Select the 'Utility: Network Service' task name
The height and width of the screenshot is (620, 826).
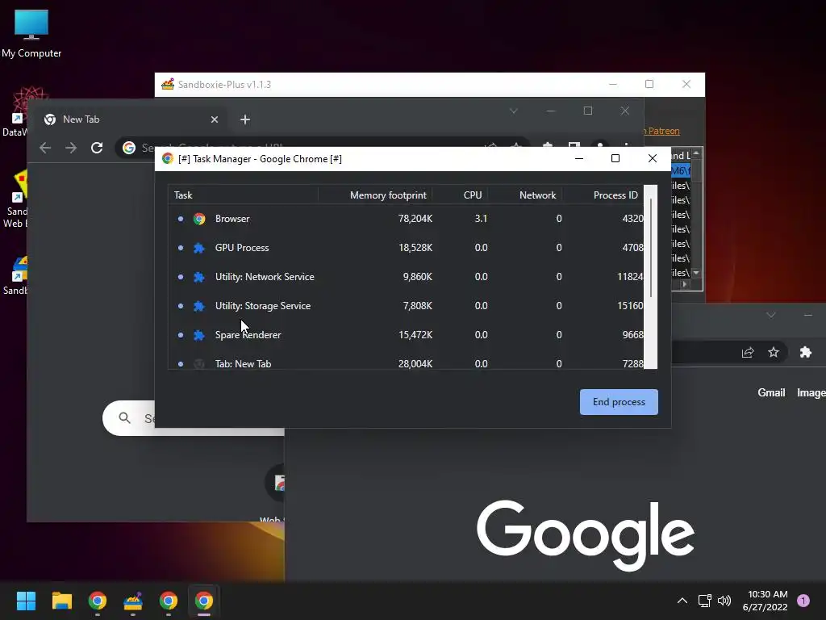pyautogui.click(x=265, y=277)
